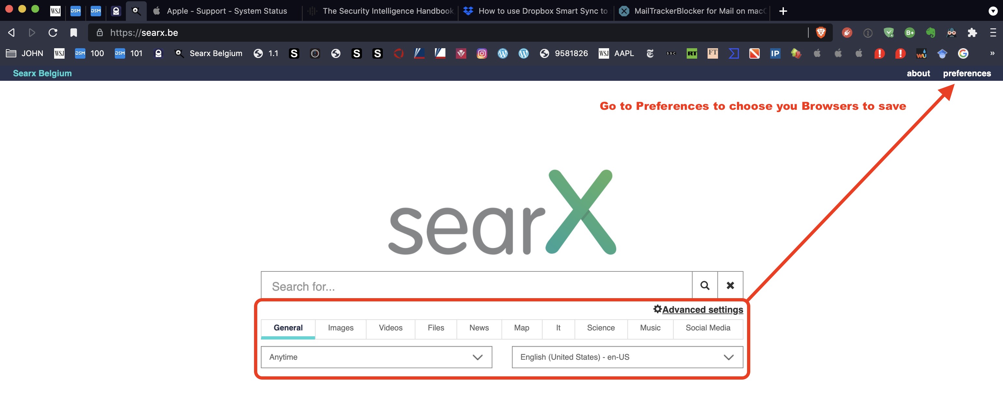Image resolution: width=1003 pixels, height=406 pixels.
Task: Open the Brave hamburger menu
Action: point(993,33)
